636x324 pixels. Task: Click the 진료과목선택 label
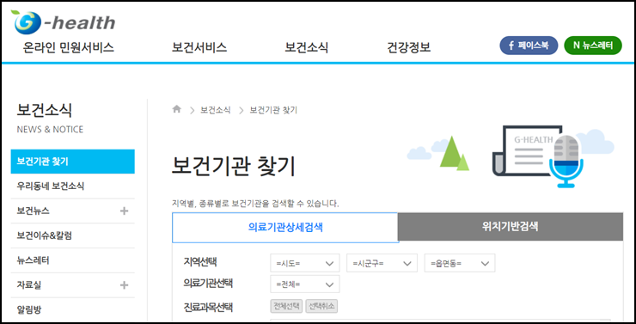tap(208, 307)
